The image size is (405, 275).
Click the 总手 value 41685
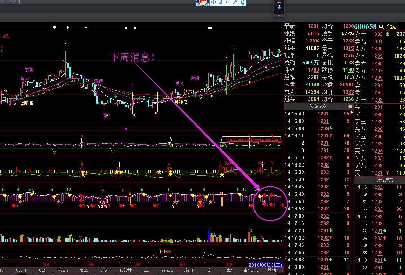[x=312, y=48]
